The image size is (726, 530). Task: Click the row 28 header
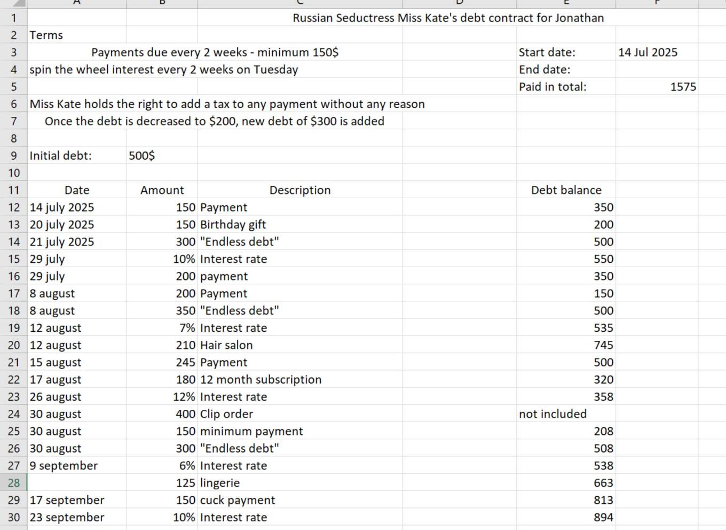(13, 483)
